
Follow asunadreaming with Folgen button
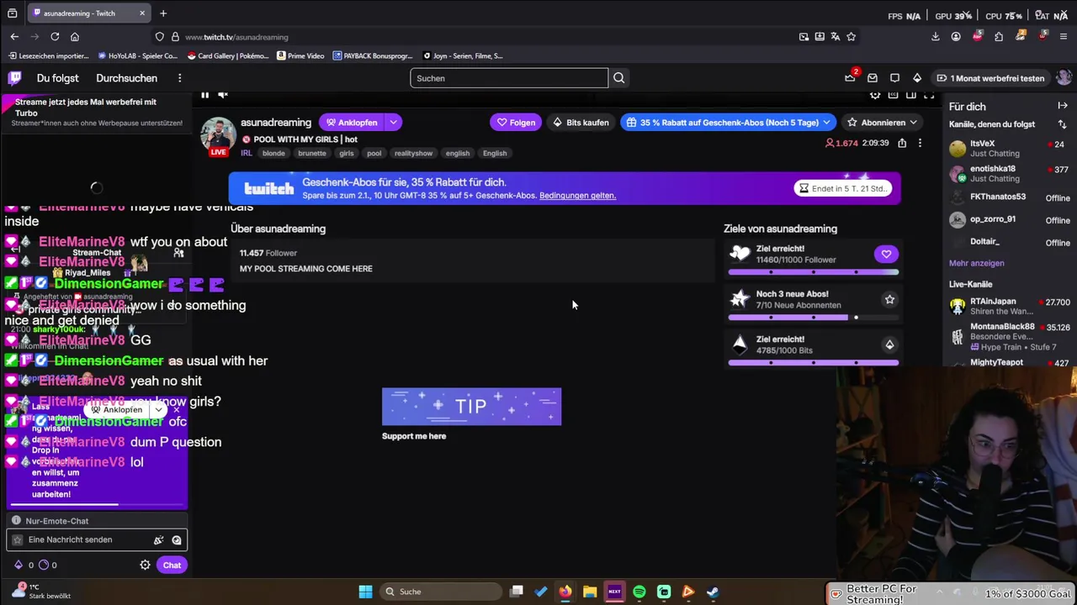click(516, 123)
